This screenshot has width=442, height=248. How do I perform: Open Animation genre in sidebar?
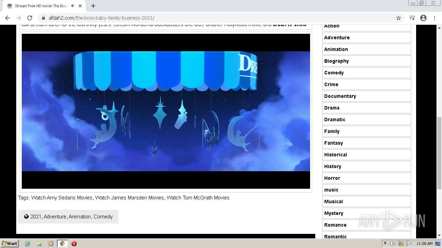pyautogui.click(x=366, y=49)
